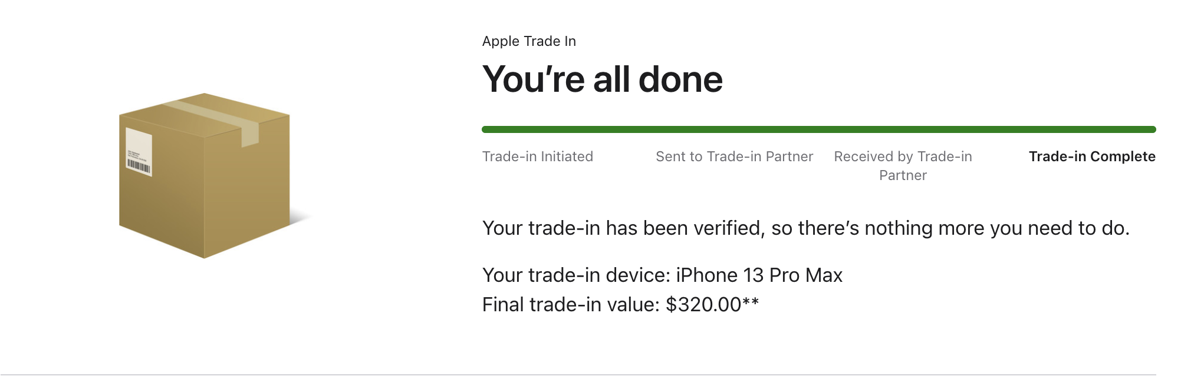Click the horizontal divider line below content
Screen dimensions: 1204x386
point(578,375)
